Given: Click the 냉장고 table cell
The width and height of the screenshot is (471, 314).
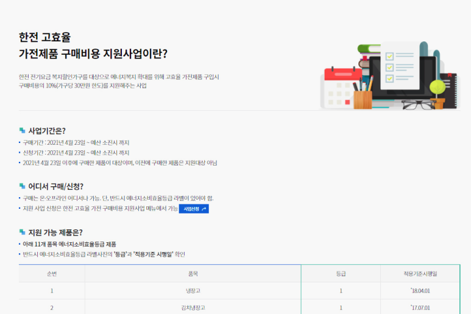Looking at the screenshot, I should (193, 291).
